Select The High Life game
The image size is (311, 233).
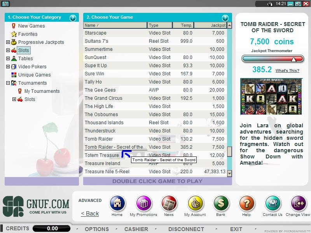155,106
